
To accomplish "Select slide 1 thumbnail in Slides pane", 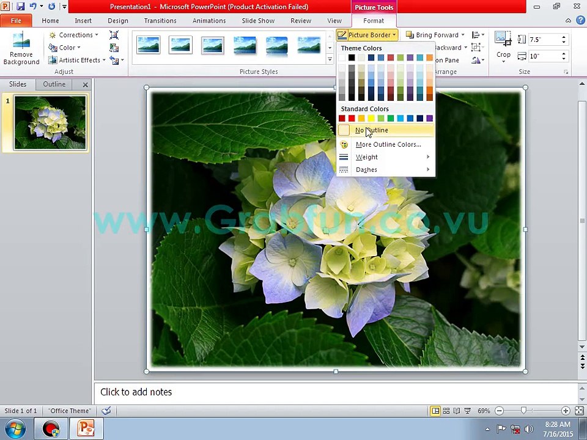I will click(x=50, y=123).
